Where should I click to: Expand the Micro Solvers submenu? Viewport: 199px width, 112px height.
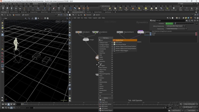(106, 68)
